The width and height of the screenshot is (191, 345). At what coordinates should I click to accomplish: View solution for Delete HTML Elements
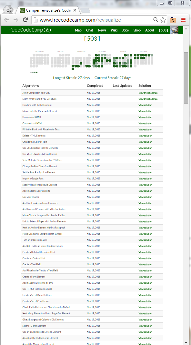coord(145,136)
